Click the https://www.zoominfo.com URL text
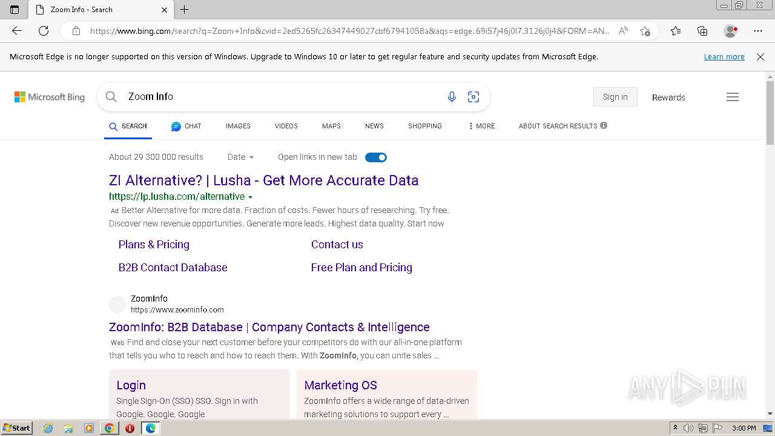Screen dimensions: 775x436 (x=177, y=309)
